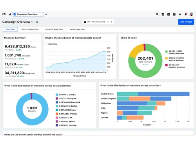Click the distribution of mentioned data points title
This screenshot has height=147, width=196.
click(73, 38)
